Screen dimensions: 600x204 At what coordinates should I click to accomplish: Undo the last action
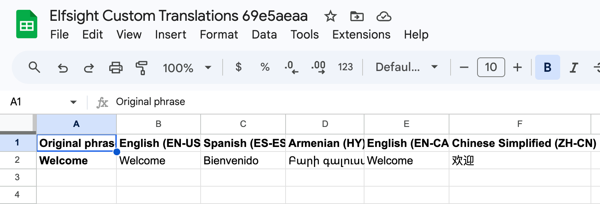click(63, 68)
